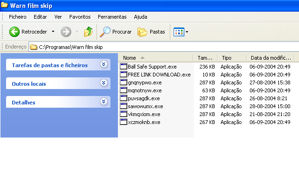Viewport: 299px width, 179px height.
Task: Click the Procurar magnifying glass icon
Action: coord(105,32)
